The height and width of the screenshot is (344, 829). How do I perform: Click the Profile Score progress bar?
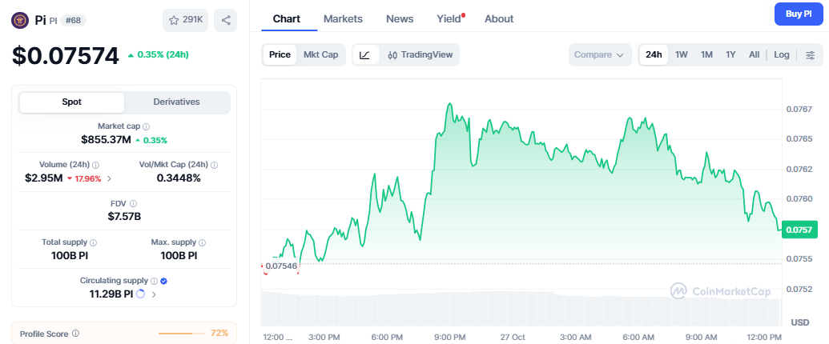point(181,334)
